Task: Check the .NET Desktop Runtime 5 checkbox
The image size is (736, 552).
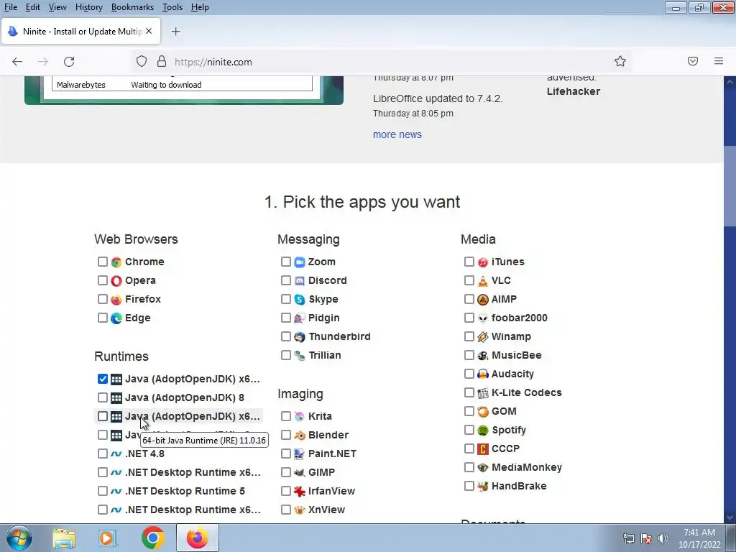Action: 103,491
